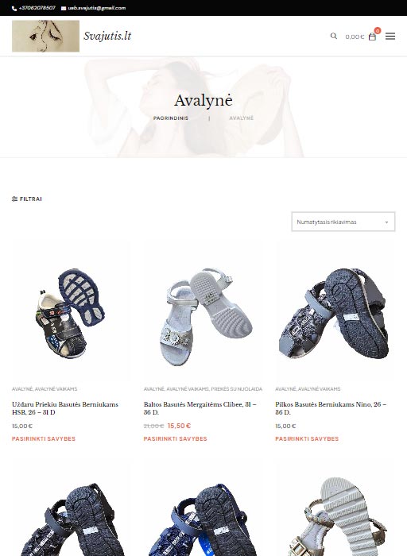This screenshot has width=407, height=556.
Task: Expand the Numatytasis rikiavimas sorting dropdown
Action: coord(343,222)
